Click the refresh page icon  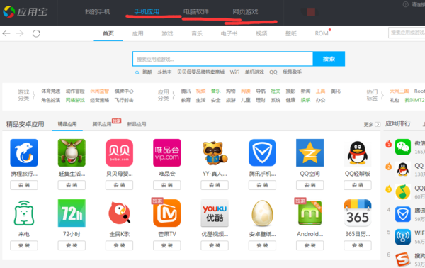36,33
